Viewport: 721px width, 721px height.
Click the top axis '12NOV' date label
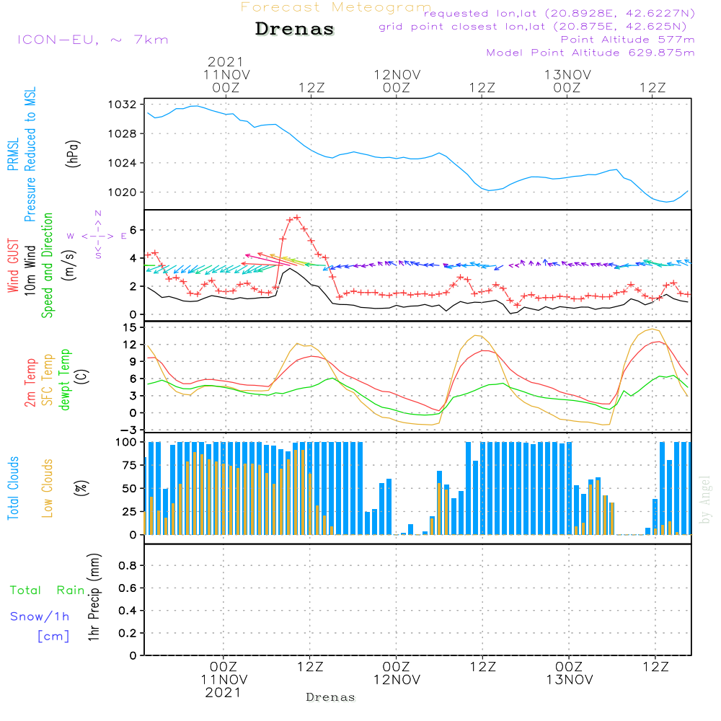397,75
